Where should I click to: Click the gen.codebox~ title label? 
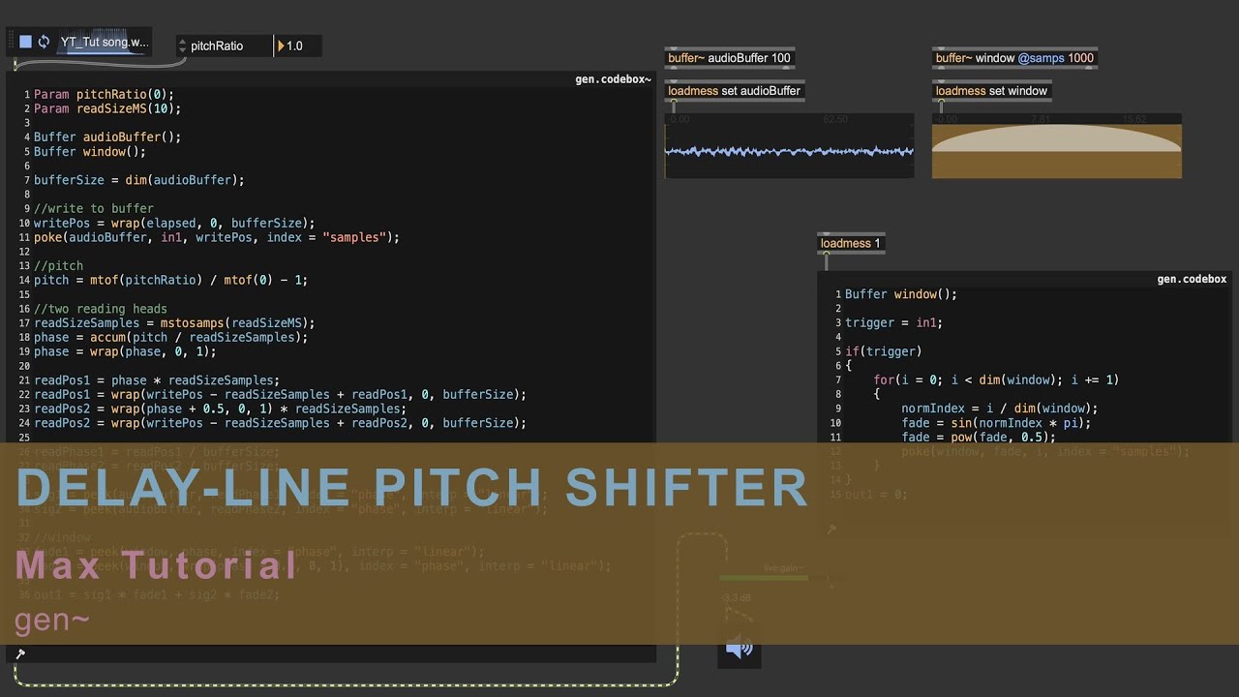(x=614, y=79)
